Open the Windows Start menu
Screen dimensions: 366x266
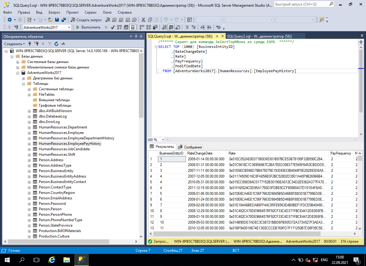[x=7, y=260]
